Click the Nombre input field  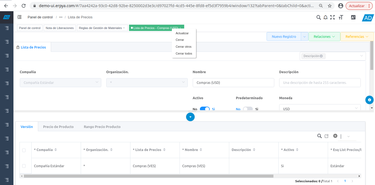tap(233, 82)
